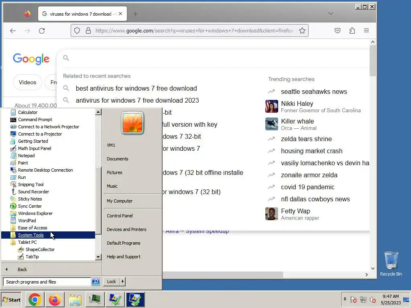This screenshot has width=411, height=308.
Task: Launch the Snipping Tool
Action: click(x=31, y=184)
